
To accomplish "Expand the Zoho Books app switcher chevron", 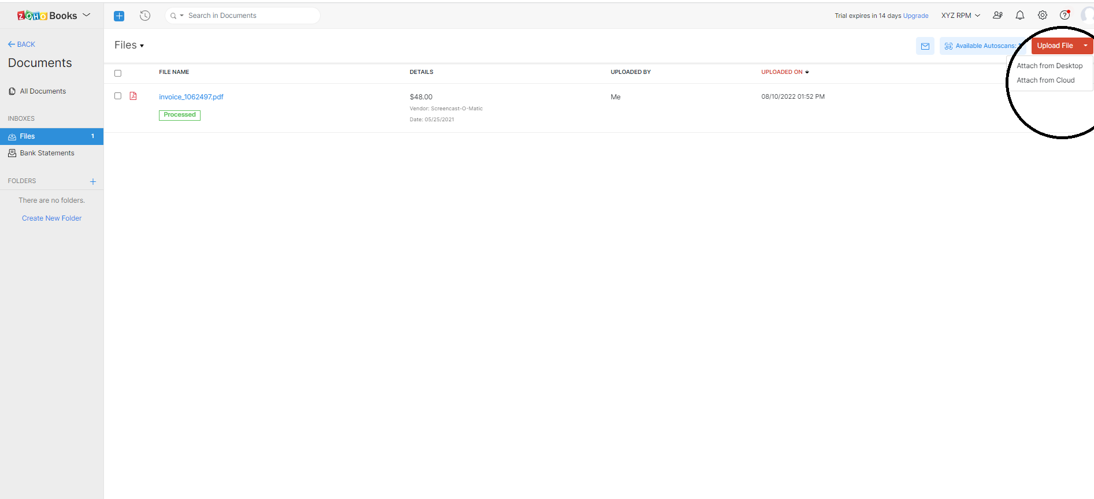I will (x=87, y=15).
